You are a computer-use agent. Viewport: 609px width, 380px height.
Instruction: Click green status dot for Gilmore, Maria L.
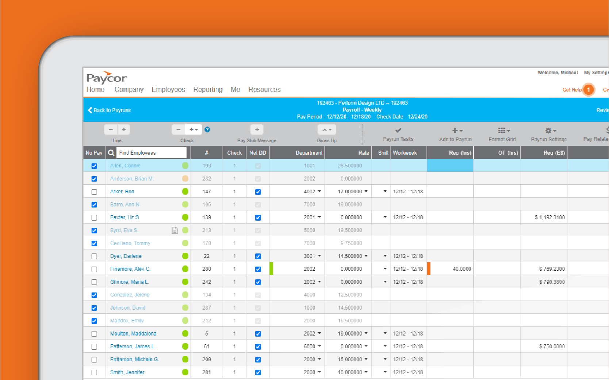[x=185, y=282]
